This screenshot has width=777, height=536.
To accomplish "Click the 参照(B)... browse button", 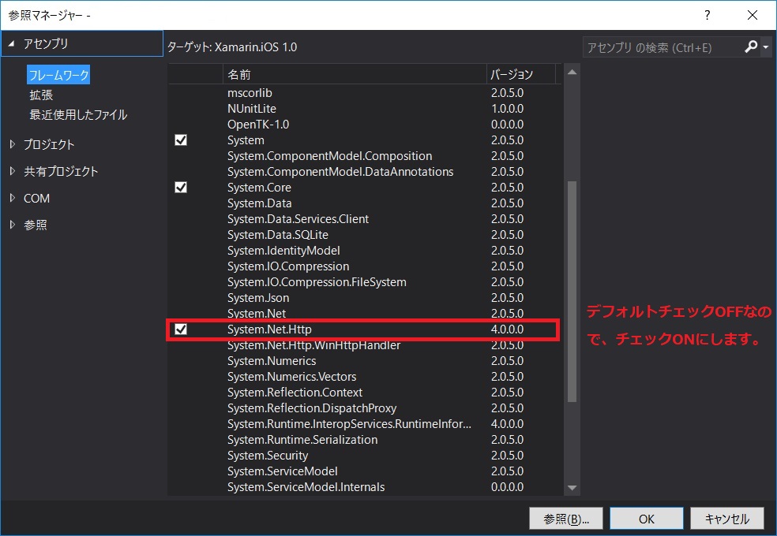I will (566, 519).
